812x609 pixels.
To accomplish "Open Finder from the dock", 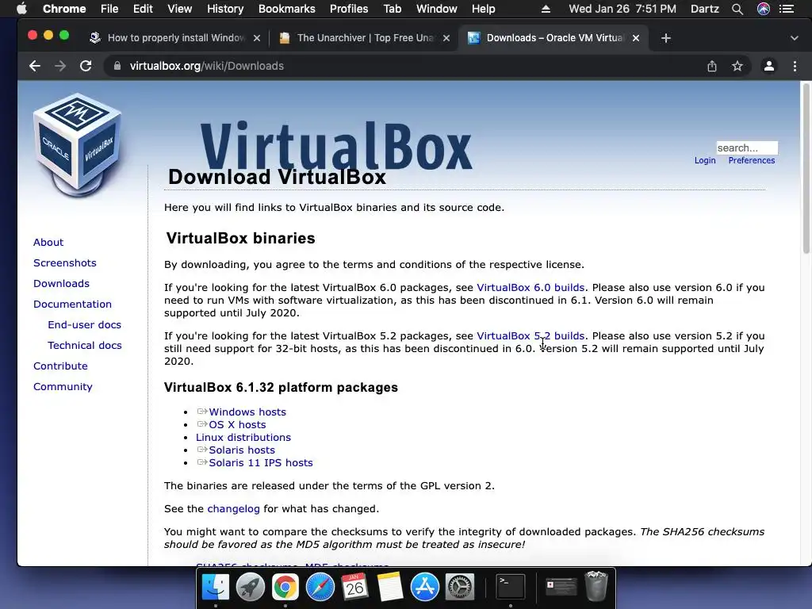I will pos(216,587).
